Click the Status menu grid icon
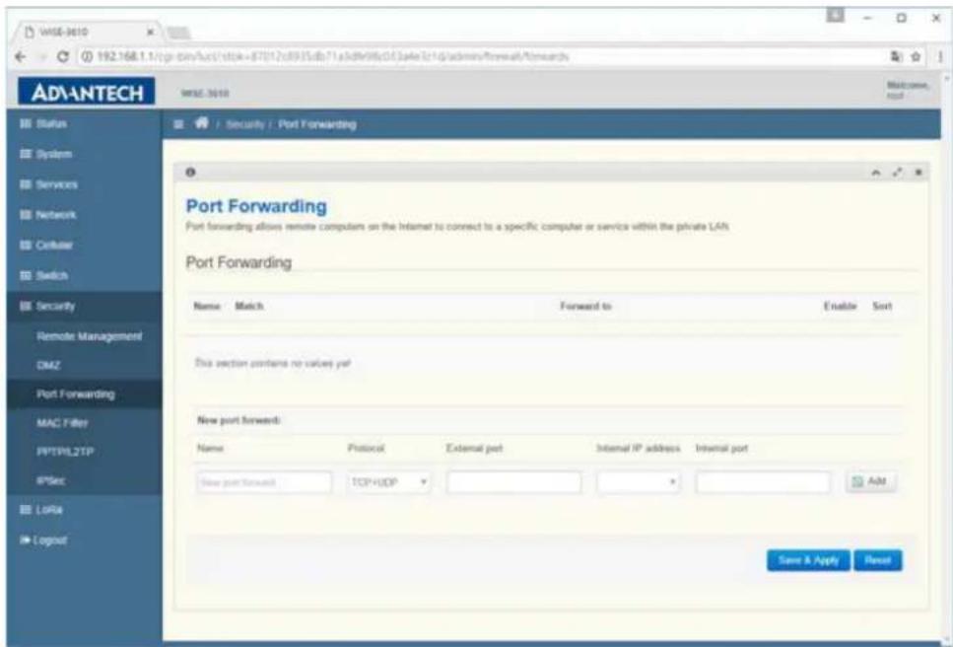953x647 pixels. pos(25,123)
